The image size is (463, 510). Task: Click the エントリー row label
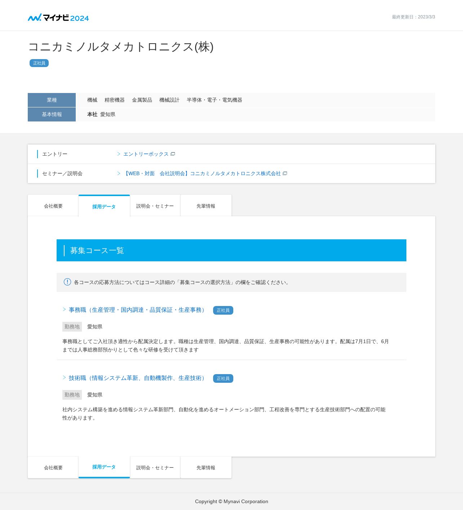click(55, 154)
